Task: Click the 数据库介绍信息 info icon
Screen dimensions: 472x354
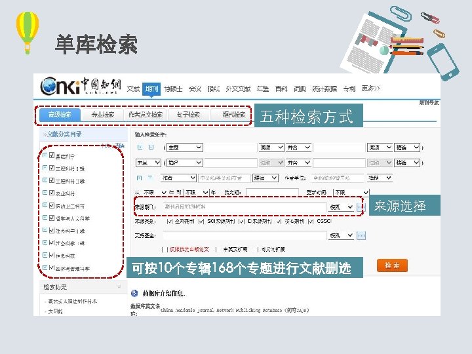Action: [134, 293]
